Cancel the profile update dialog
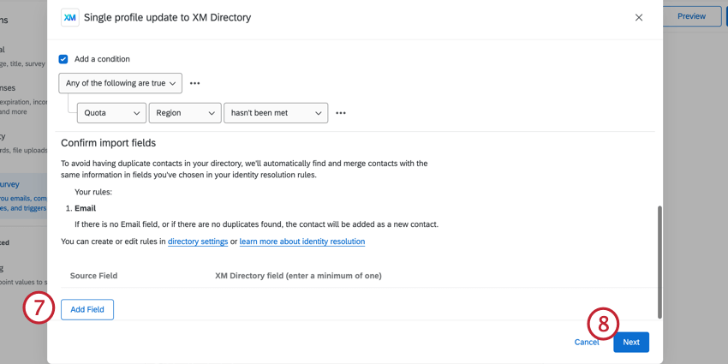728x364 pixels. tap(587, 343)
